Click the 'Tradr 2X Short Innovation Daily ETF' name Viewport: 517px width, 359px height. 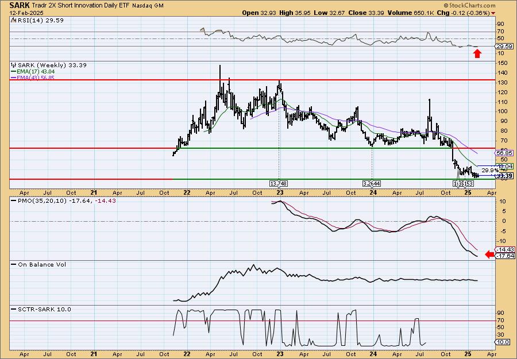click(x=82, y=6)
